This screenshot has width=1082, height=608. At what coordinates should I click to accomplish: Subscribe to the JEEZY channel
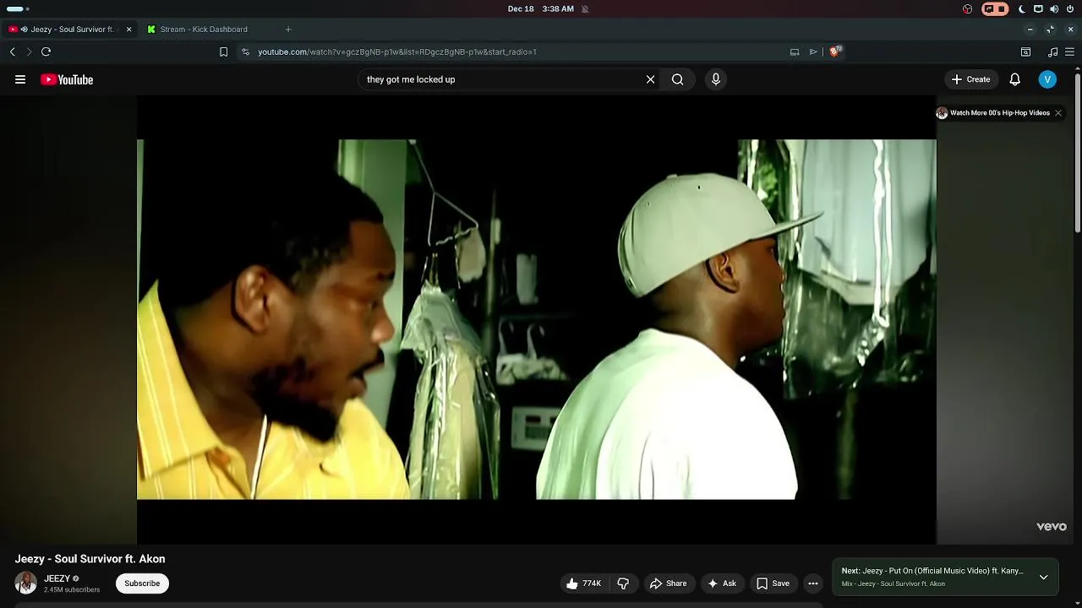pyautogui.click(x=142, y=584)
